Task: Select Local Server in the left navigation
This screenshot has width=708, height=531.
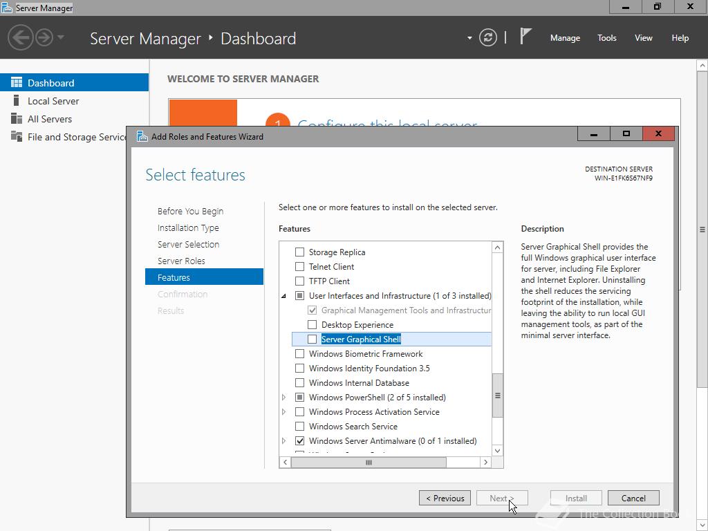Action: 74,101
